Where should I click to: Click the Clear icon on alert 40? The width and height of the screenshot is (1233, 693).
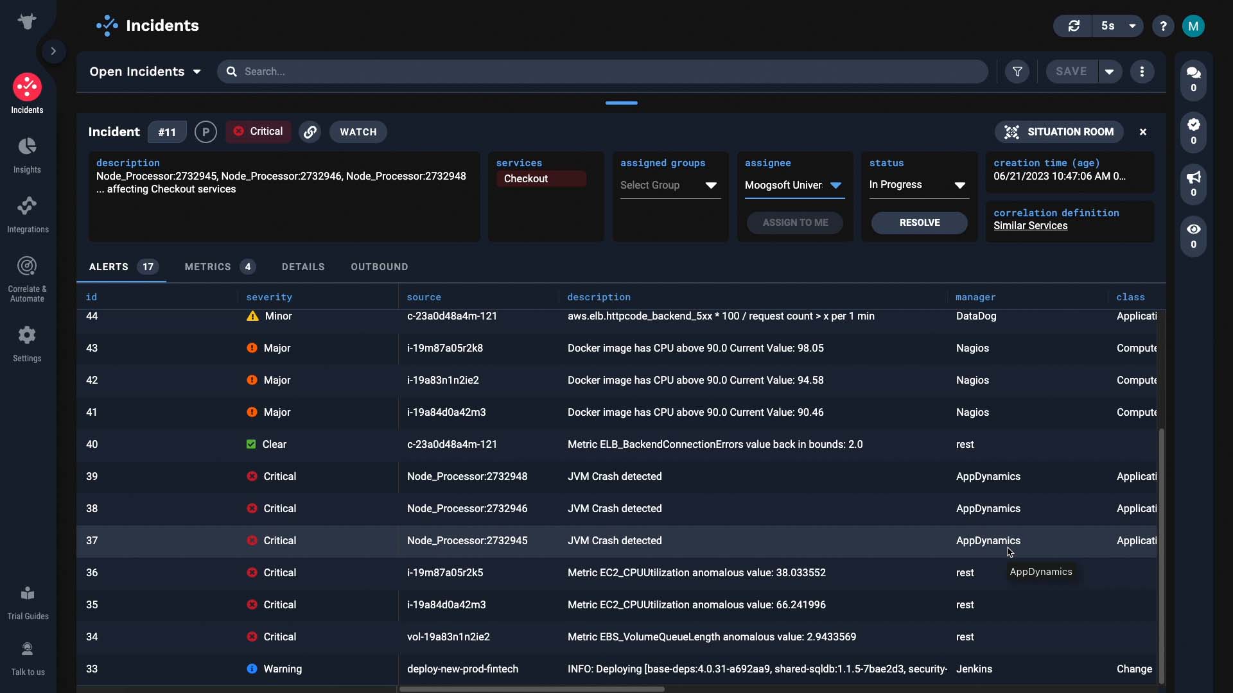tap(251, 444)
